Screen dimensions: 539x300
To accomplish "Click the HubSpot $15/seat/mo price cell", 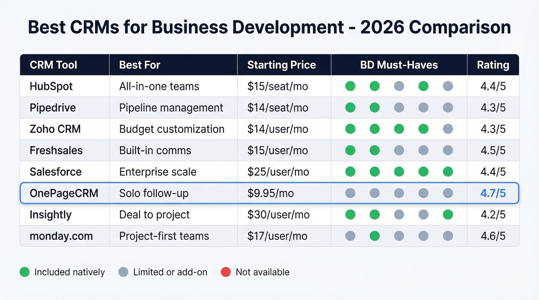I will pos(279,86).
